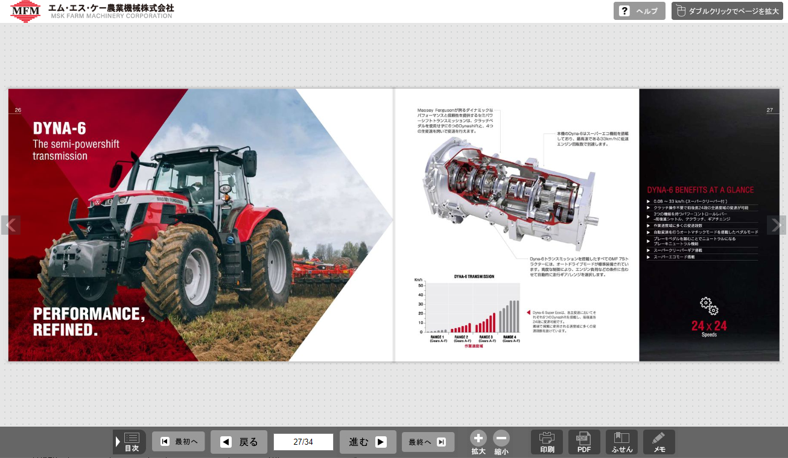This screenshot has width=788, height=458.
Task: Advance a page with 進む
Action: tap(368, 442)
